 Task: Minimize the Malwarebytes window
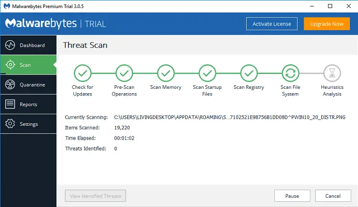click(x=312, y=6)
